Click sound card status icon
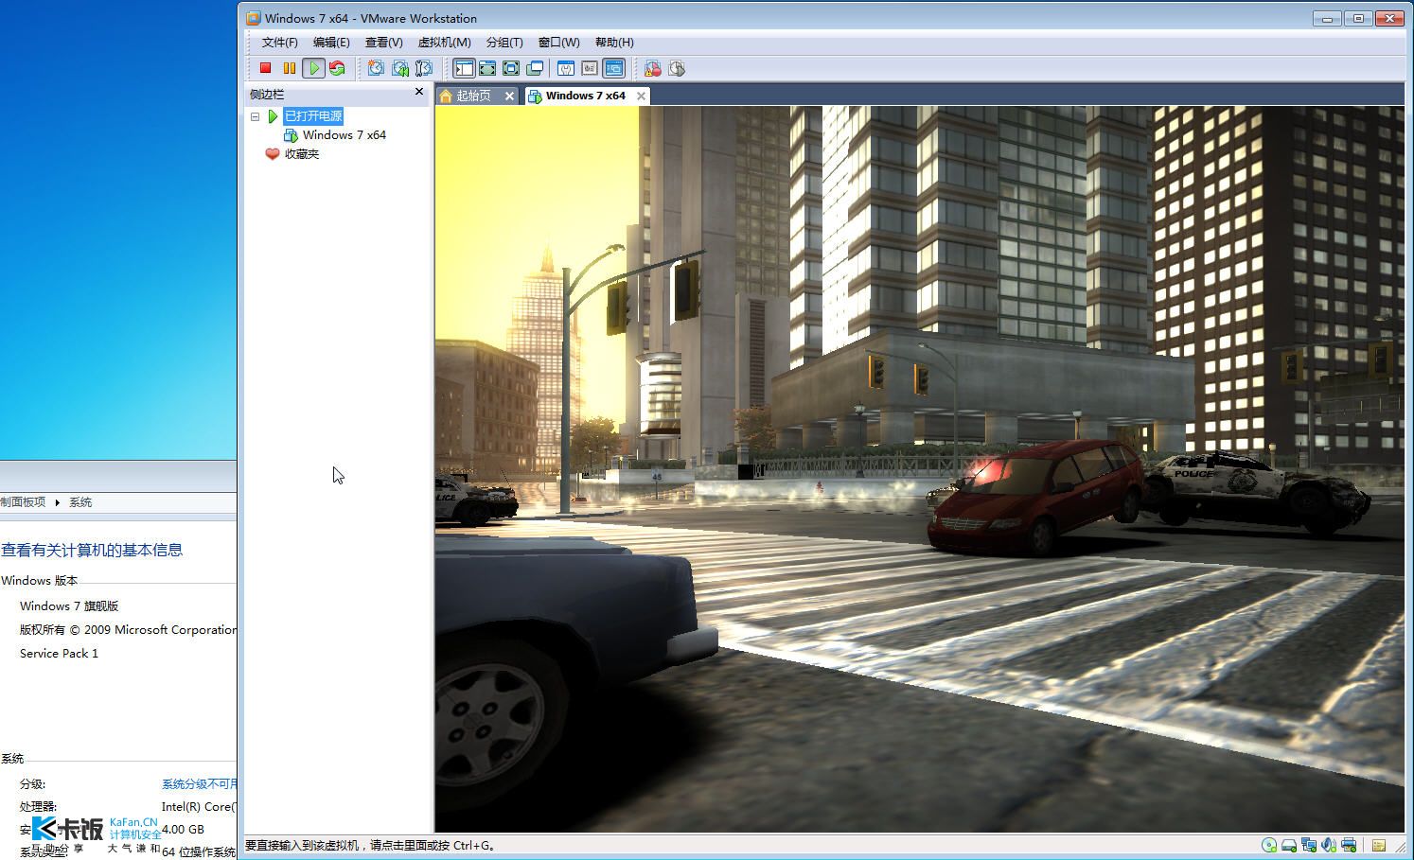This screenshot has height=860, width=1414. (1329, 845)
